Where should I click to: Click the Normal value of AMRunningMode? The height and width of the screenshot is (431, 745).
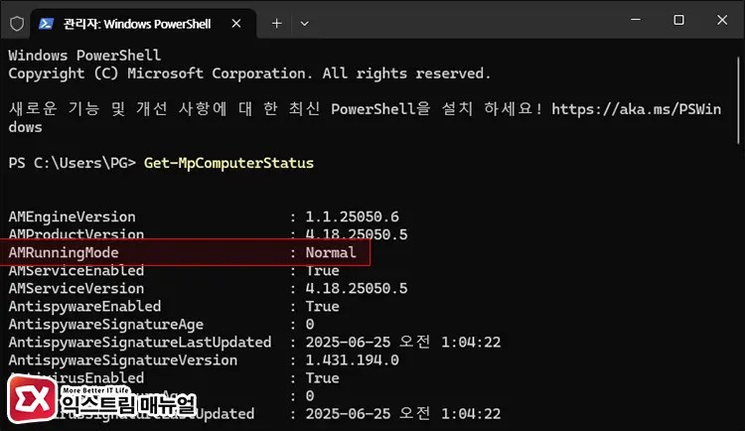click(331, 253)
